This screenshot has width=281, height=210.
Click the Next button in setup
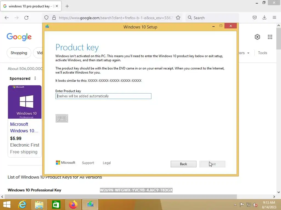coord(212,164)
